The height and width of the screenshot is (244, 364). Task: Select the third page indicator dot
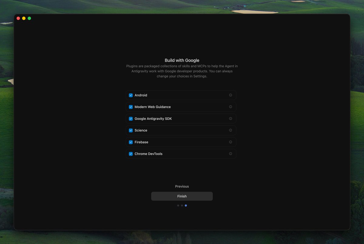pyautogui.click(x=186, y=205)
